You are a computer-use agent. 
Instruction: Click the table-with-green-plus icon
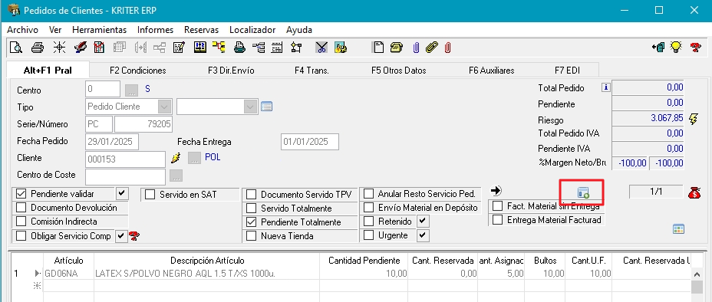click(583, 192)
